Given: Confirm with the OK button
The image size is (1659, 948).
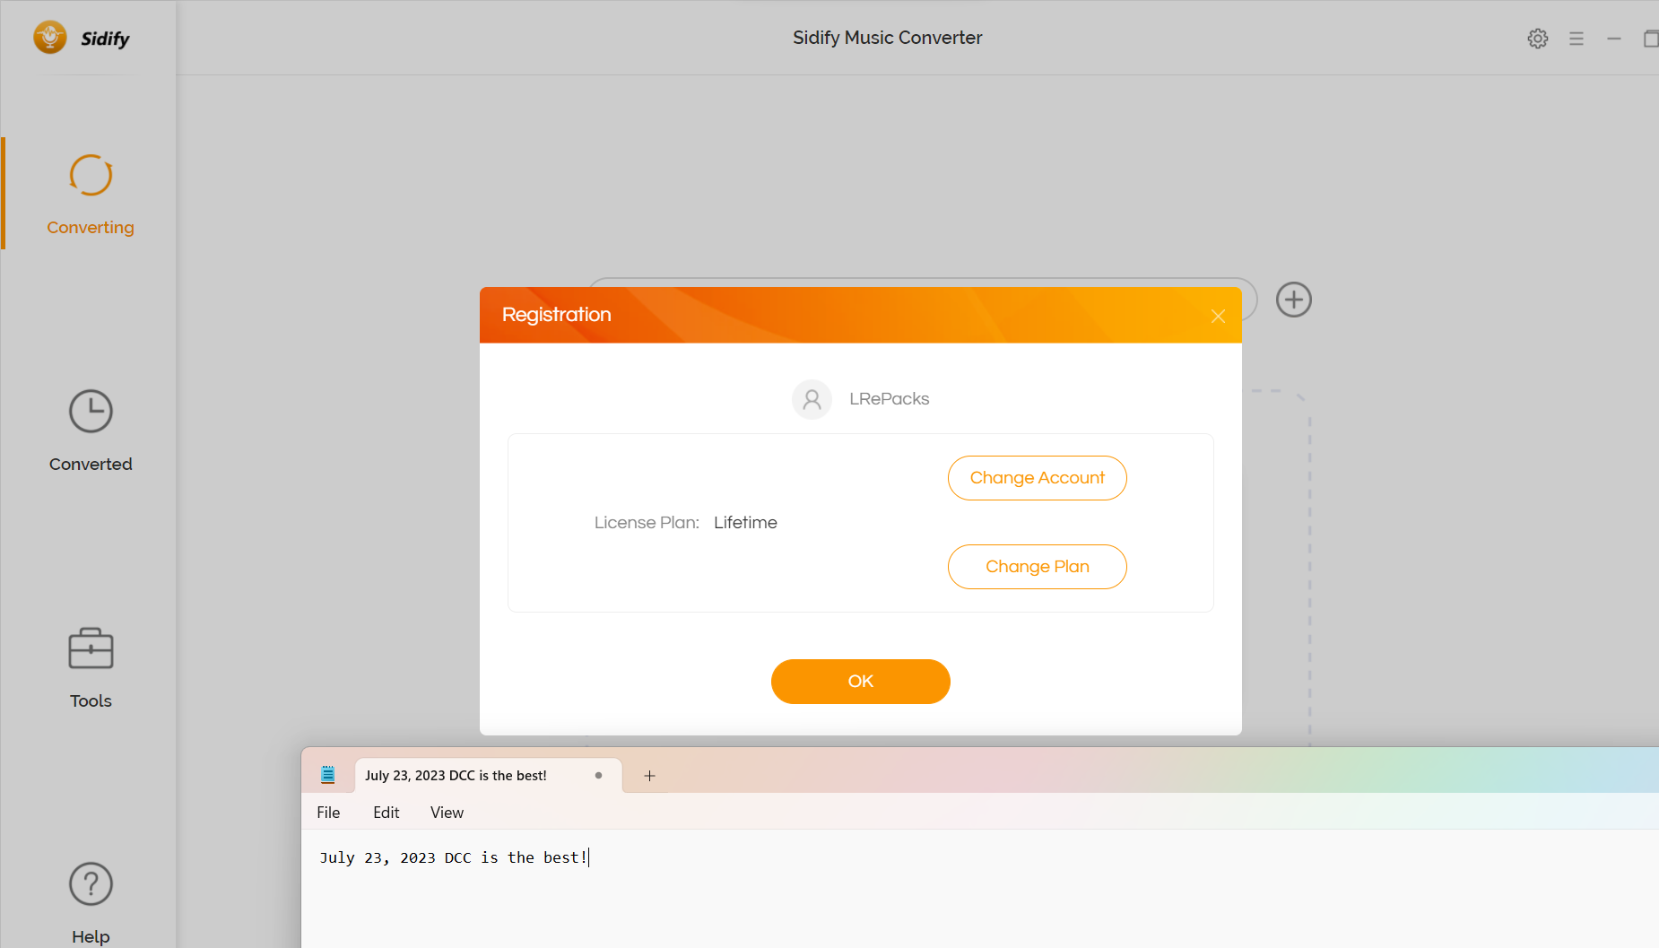Looking at the screenshot, I should (860, 682).
